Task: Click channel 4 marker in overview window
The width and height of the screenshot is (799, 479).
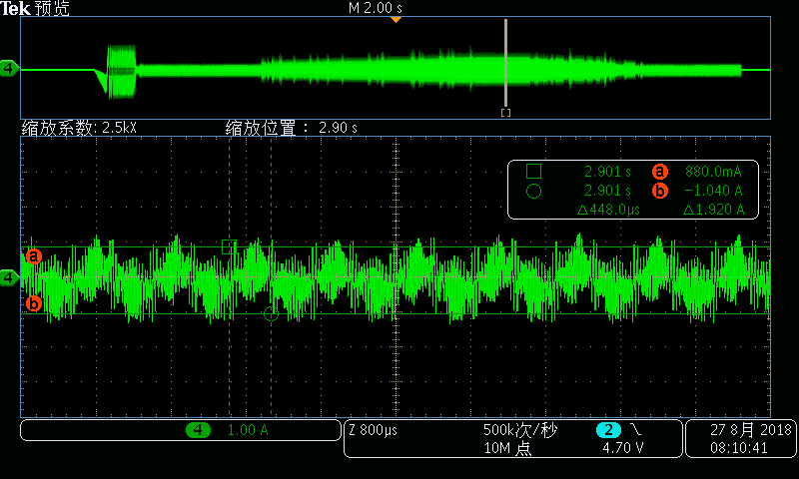Action: [9, 68]
